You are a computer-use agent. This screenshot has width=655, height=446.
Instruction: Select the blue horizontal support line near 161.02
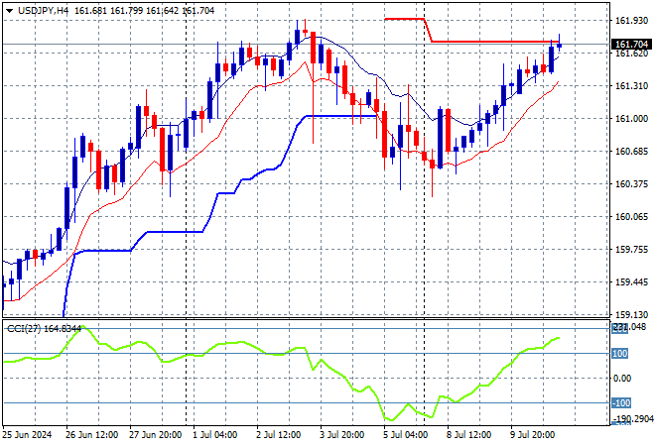point(340,116)
